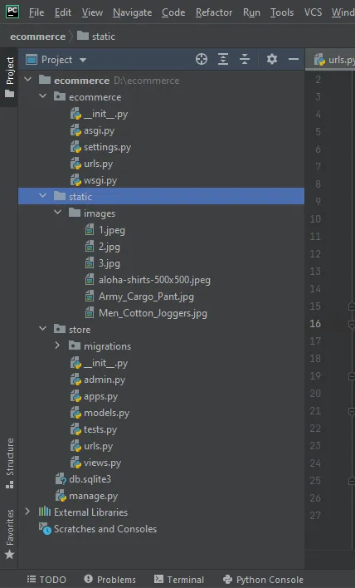
Task: Collapse the inner ecommerce package folder
Action: click(x=42, y=96)
